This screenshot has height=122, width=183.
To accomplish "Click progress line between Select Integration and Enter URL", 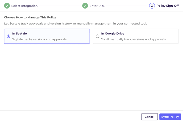I will [60, 6].
